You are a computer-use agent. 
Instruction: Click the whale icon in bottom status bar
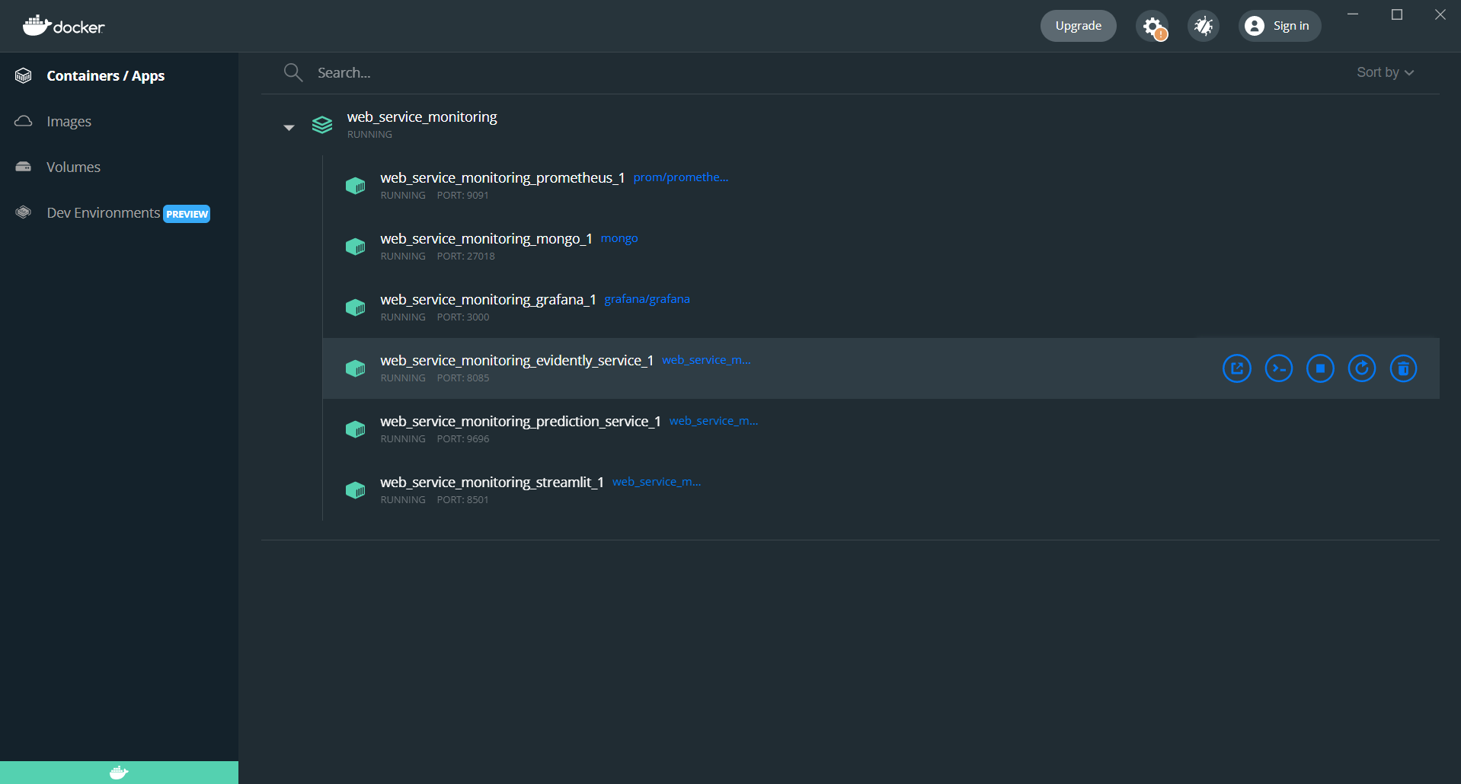point(119,773)
